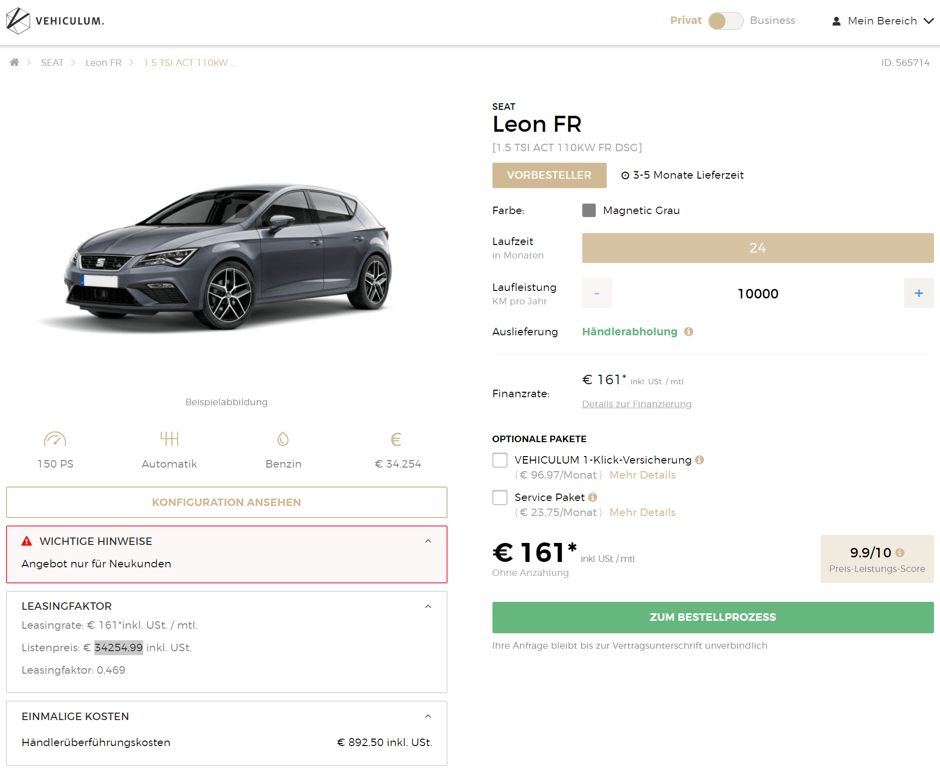Open the 1.5 TSI ACT 110kW breadcrumb
Screen dimensions: 940x769
pos(190,62)
